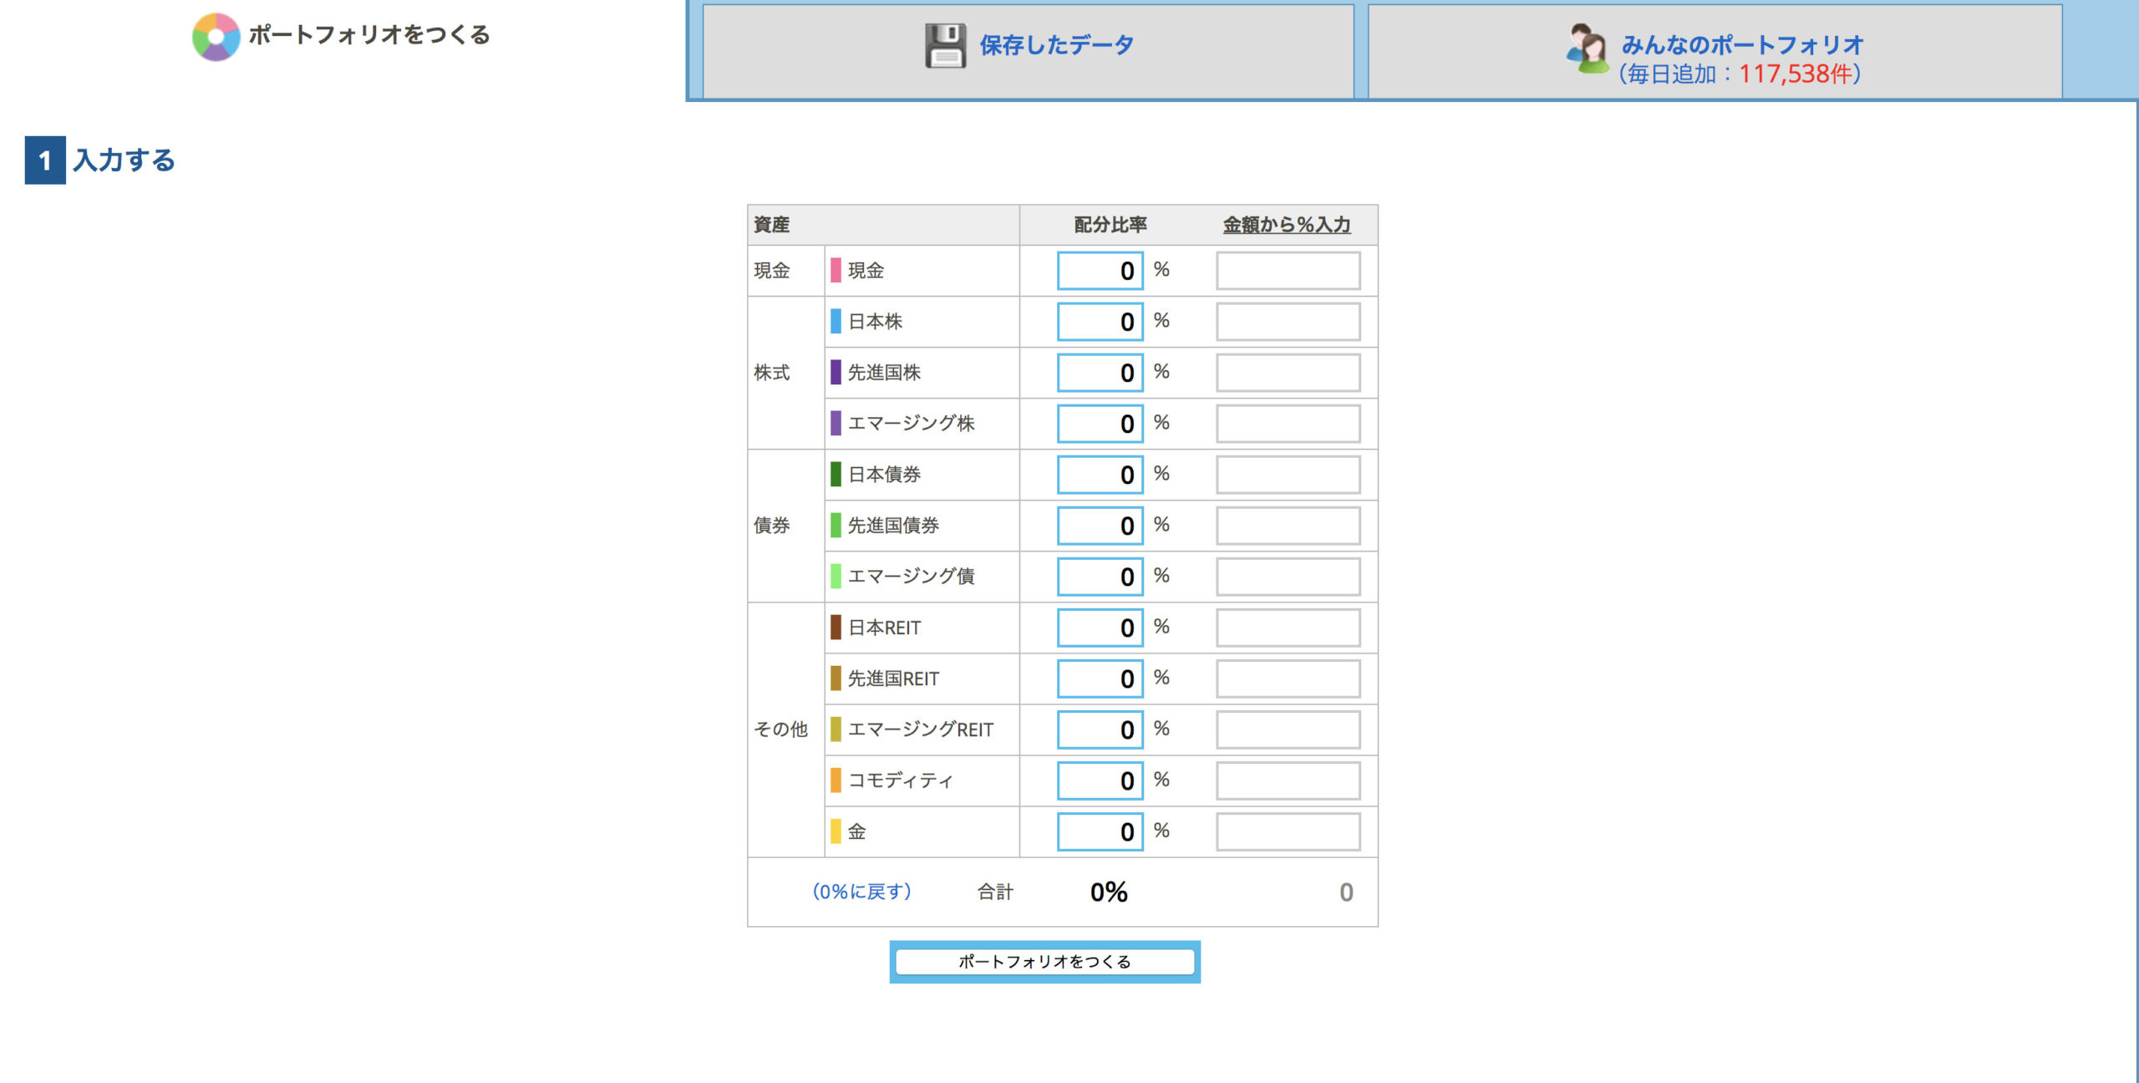Click the yellow 金 color swatch
The height and width of the screenshot is (1083, 2139).
click(x=836, y=831)
